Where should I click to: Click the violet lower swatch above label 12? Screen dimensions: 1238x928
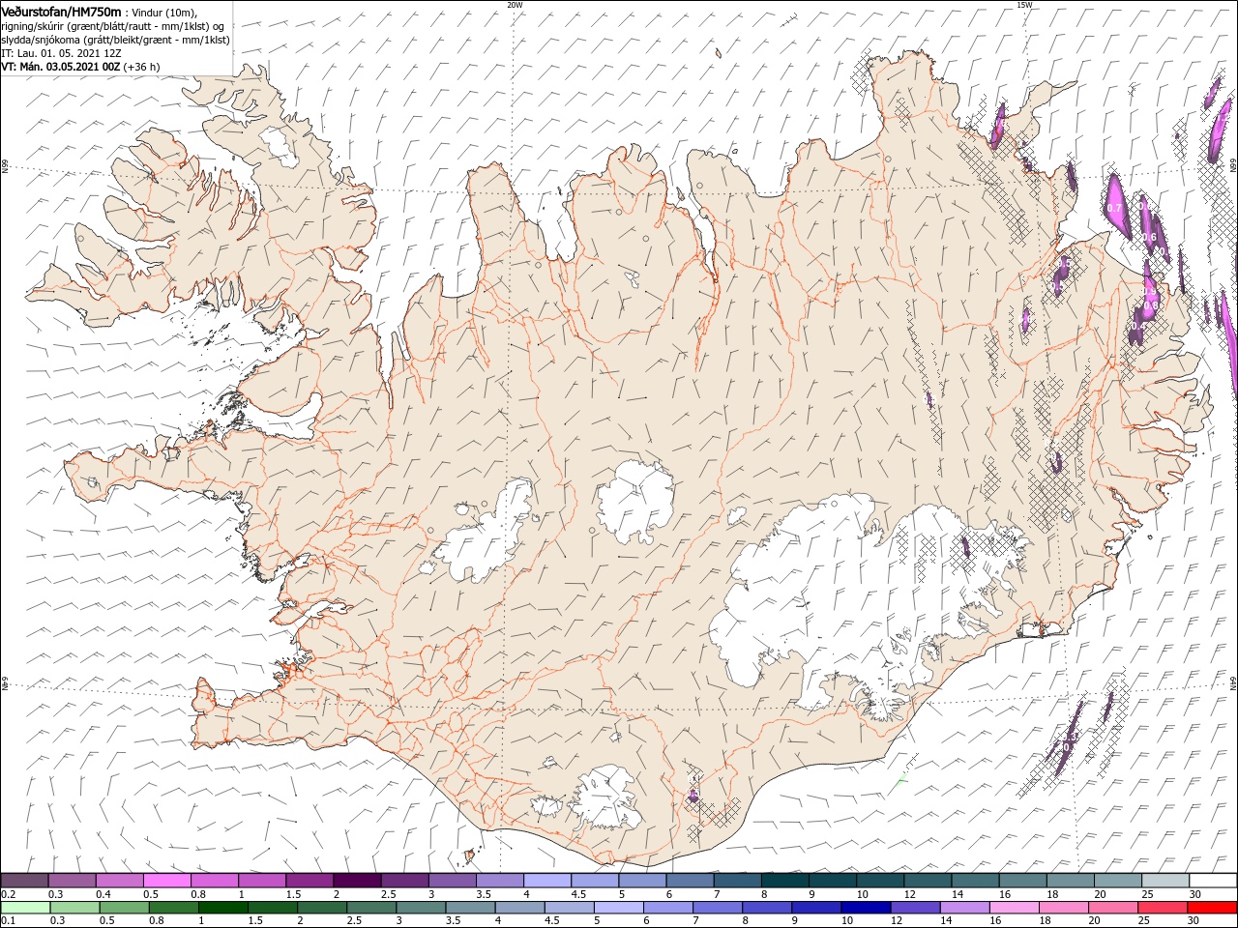click(914, 908)
